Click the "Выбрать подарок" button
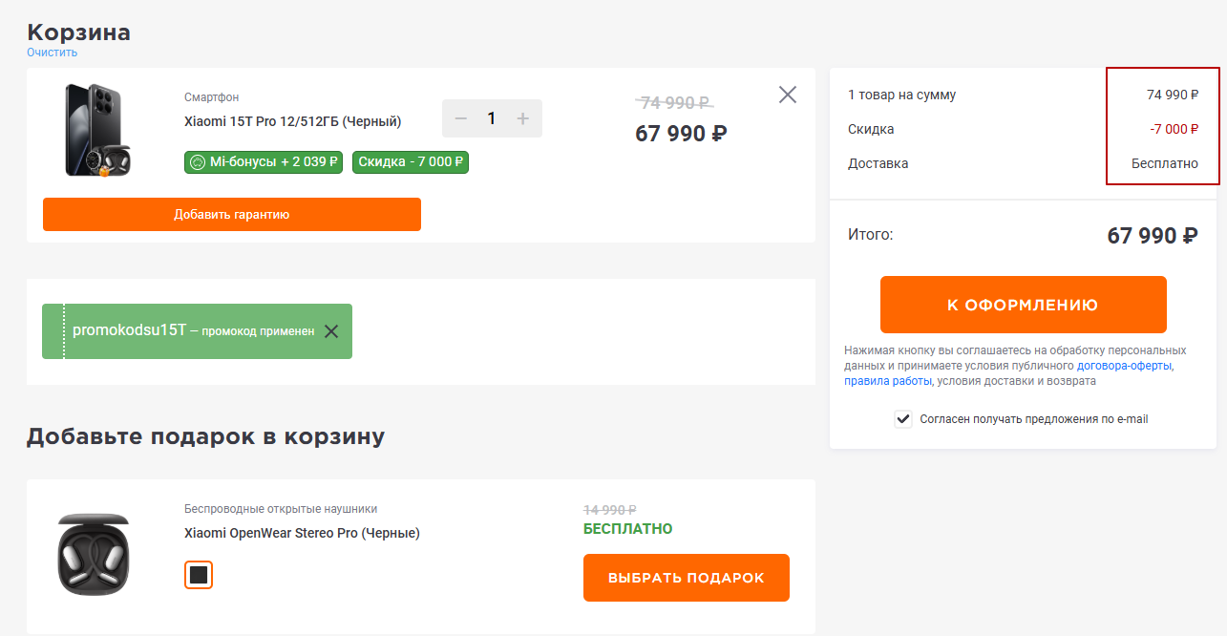Viewport: 1227px width, 636px height. pyautogui.click(x=686, y=578)
